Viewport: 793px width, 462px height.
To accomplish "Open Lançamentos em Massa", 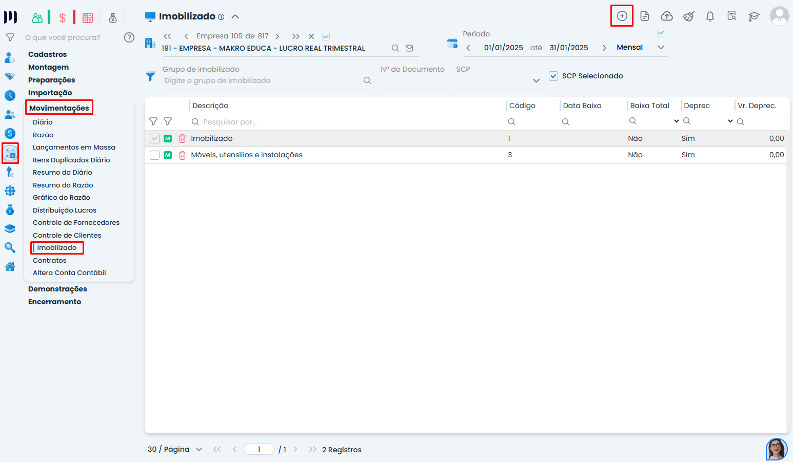I will click(74, 147).
